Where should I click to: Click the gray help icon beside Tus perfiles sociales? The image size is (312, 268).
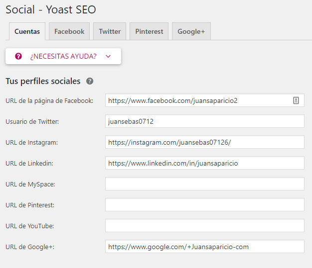click(90, 81)
